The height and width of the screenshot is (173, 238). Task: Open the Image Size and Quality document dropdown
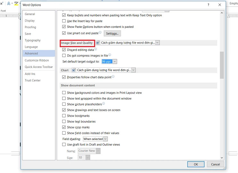[157, 43]
